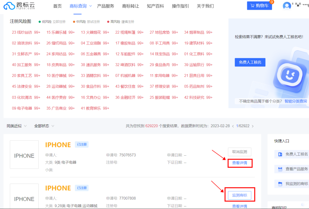Open the 跨标云 logo home link

(x=19, y=6)
